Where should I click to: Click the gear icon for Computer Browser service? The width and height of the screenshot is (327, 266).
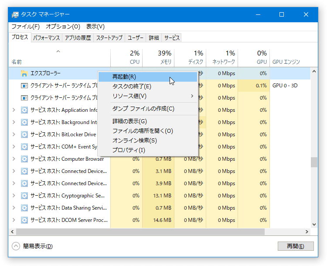24,159
